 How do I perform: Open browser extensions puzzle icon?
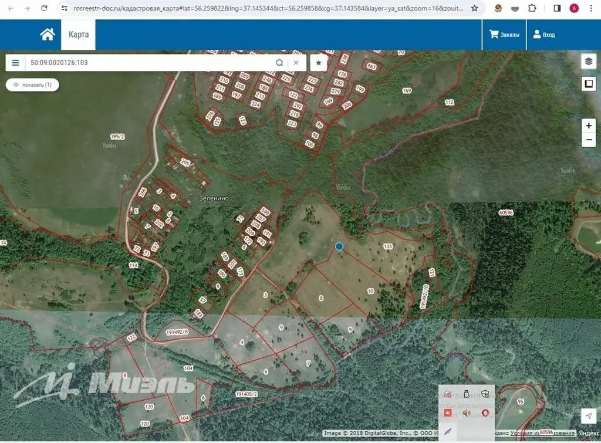coord(532,8)
